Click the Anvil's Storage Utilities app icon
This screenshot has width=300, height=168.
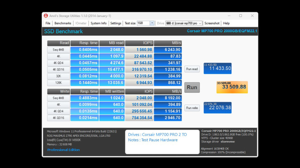tap(46, 16)
